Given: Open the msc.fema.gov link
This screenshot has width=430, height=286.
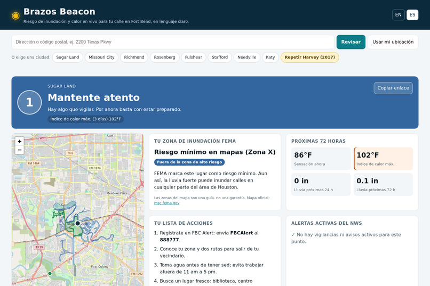Looking at the screenshot, I should [x=167, y=203].
